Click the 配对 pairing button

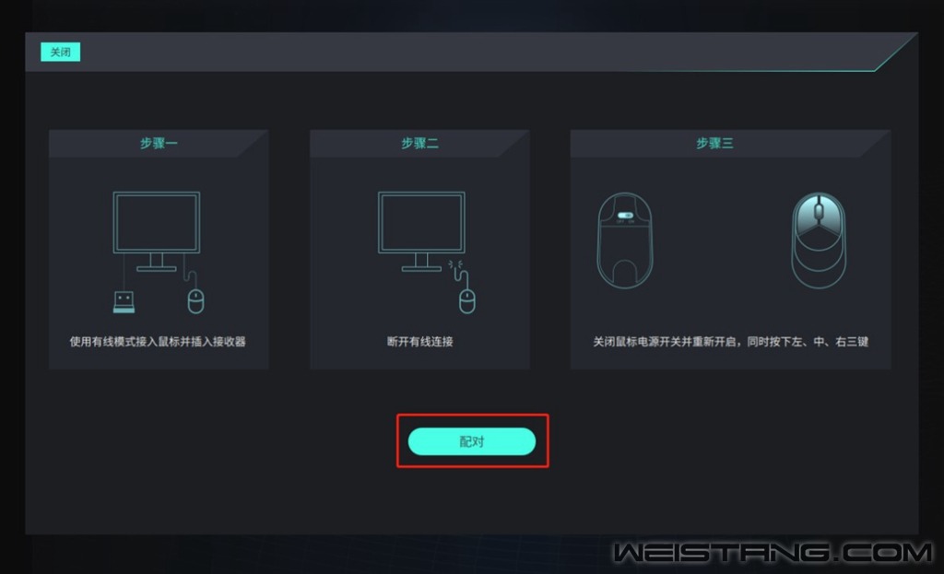coord(471,441)
